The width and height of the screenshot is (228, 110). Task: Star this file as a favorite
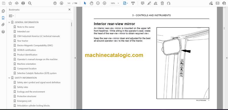(10, 3)
